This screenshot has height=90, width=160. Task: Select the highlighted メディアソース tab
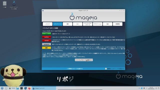pos(58,24)
